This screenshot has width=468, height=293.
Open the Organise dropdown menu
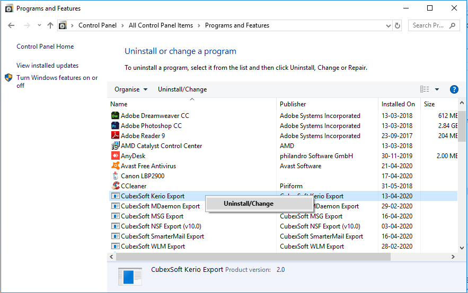pos(131,89)
